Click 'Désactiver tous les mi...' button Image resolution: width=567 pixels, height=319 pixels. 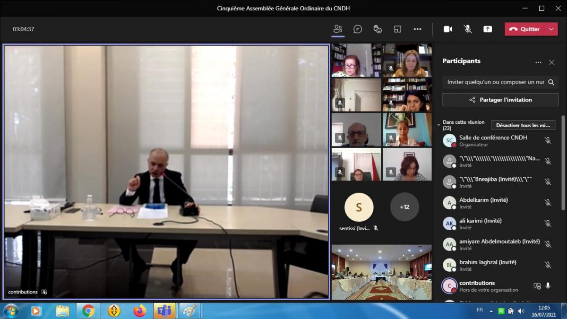pos(523,125)
